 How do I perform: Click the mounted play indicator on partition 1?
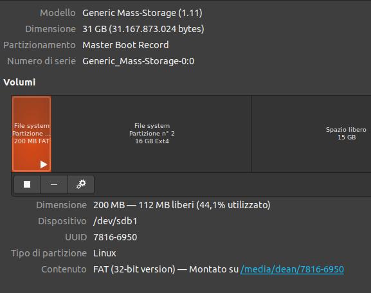click(44, 164)
